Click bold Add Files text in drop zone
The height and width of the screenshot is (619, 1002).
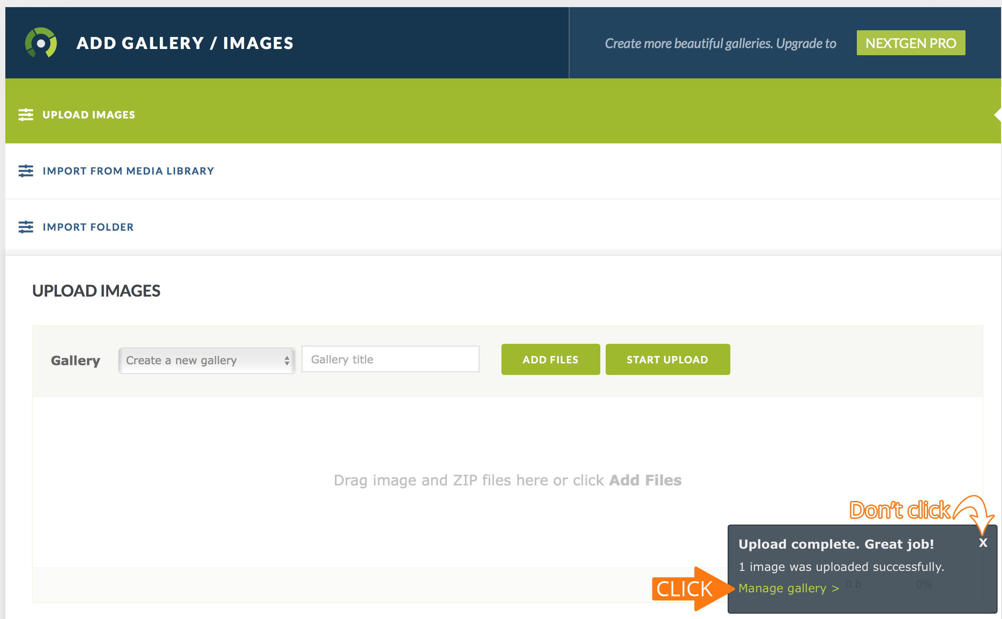click(x=645, y=481)
